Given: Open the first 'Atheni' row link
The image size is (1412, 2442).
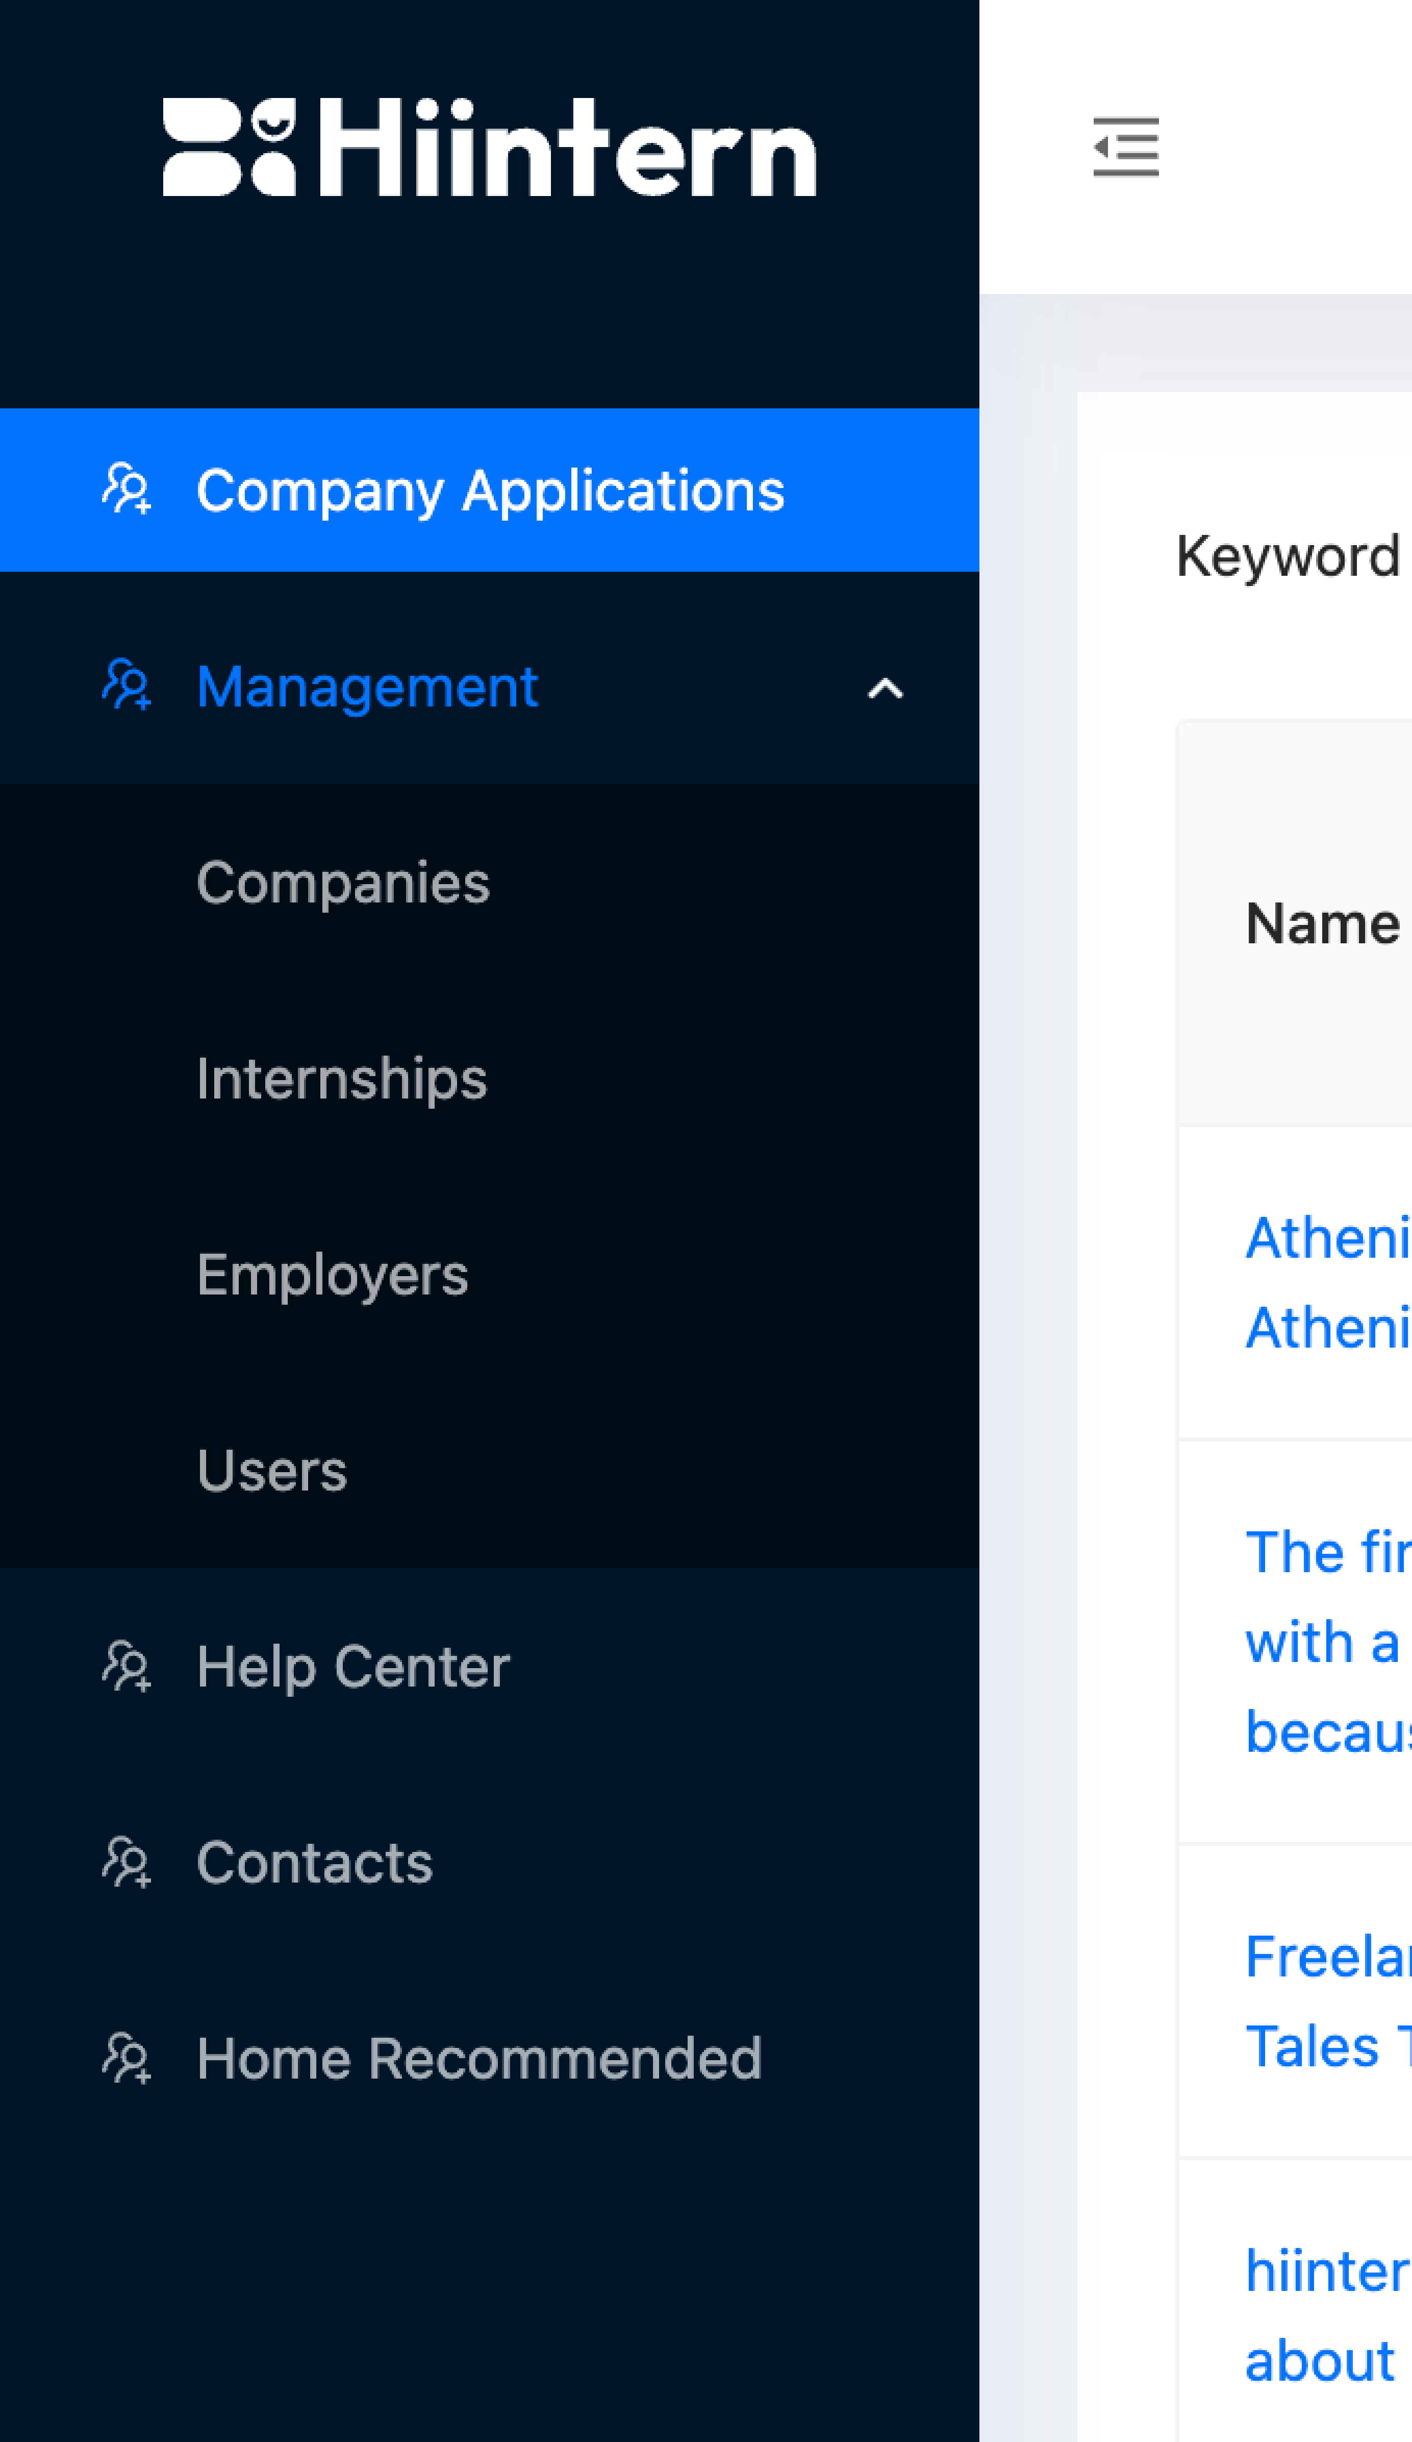Looking at the screenshot, I should 1328,1282.
